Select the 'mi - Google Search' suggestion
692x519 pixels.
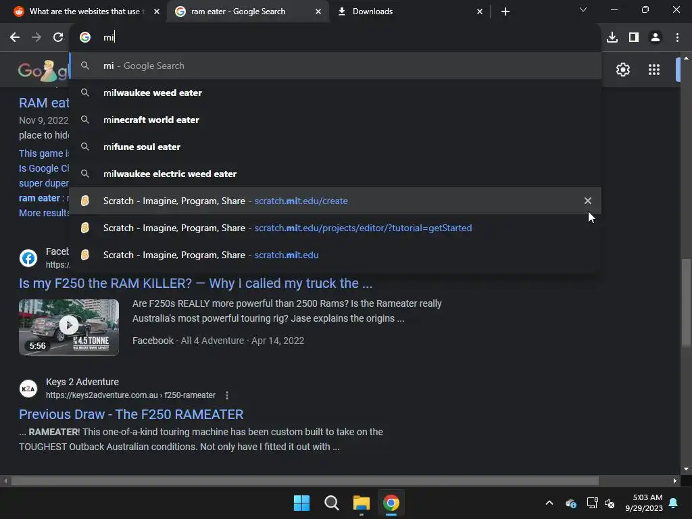point(335,66)
